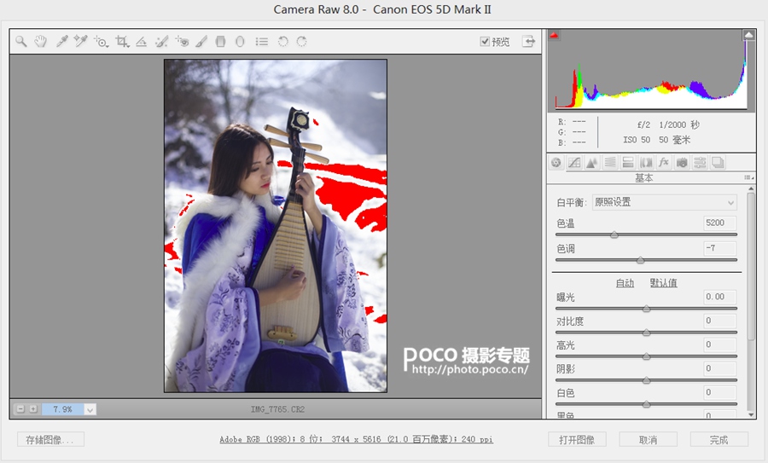768x463 pixels.
Task: Toggle the shadow clipping warning triangle
Action: [x=554, y=35]
